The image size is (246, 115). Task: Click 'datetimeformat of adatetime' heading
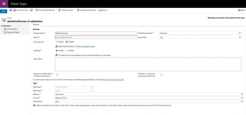click(x=25, y=21)
